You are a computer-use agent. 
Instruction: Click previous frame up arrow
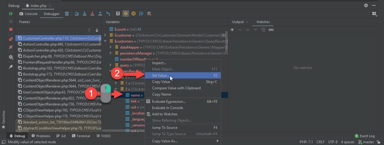click(x=89, y=30)
